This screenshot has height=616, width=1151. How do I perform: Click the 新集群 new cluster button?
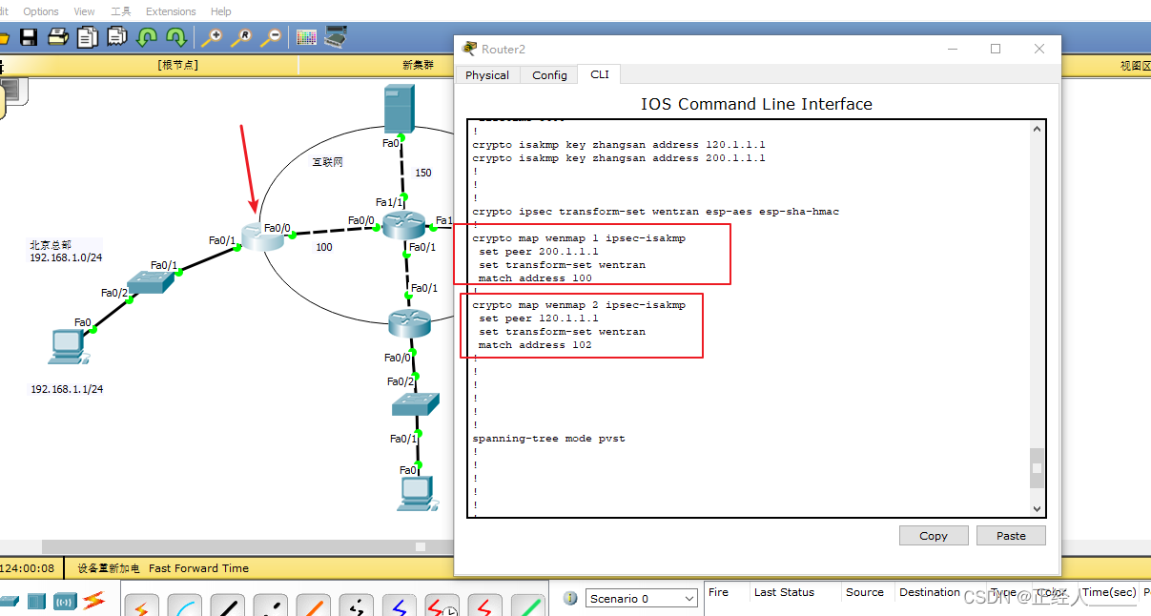coord(418,65)
